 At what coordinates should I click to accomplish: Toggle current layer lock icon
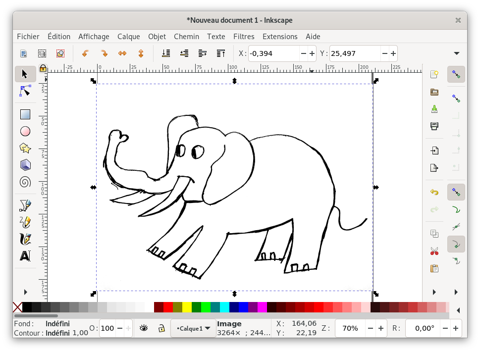coord(161,328)
